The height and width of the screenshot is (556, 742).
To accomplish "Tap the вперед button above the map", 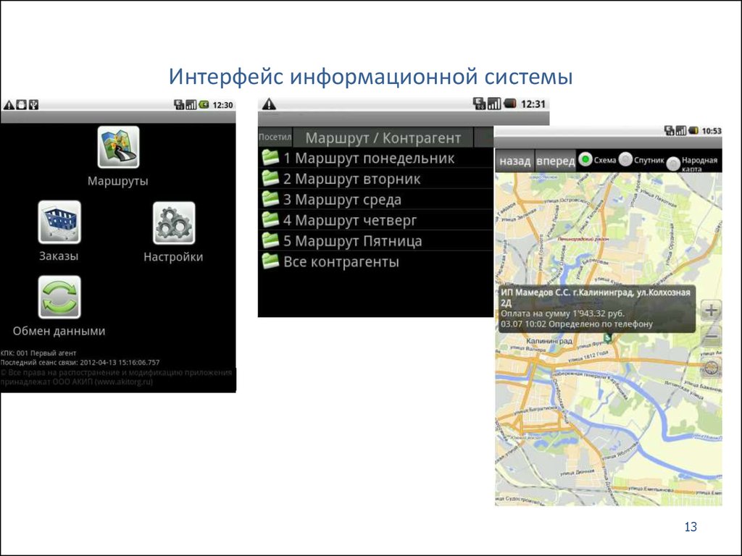I will click(556, 161).
